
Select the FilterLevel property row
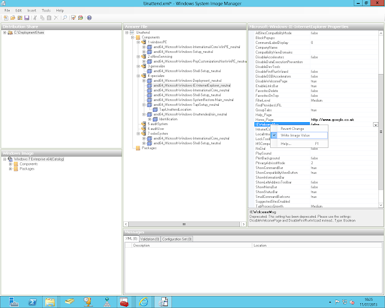[316, 100]
